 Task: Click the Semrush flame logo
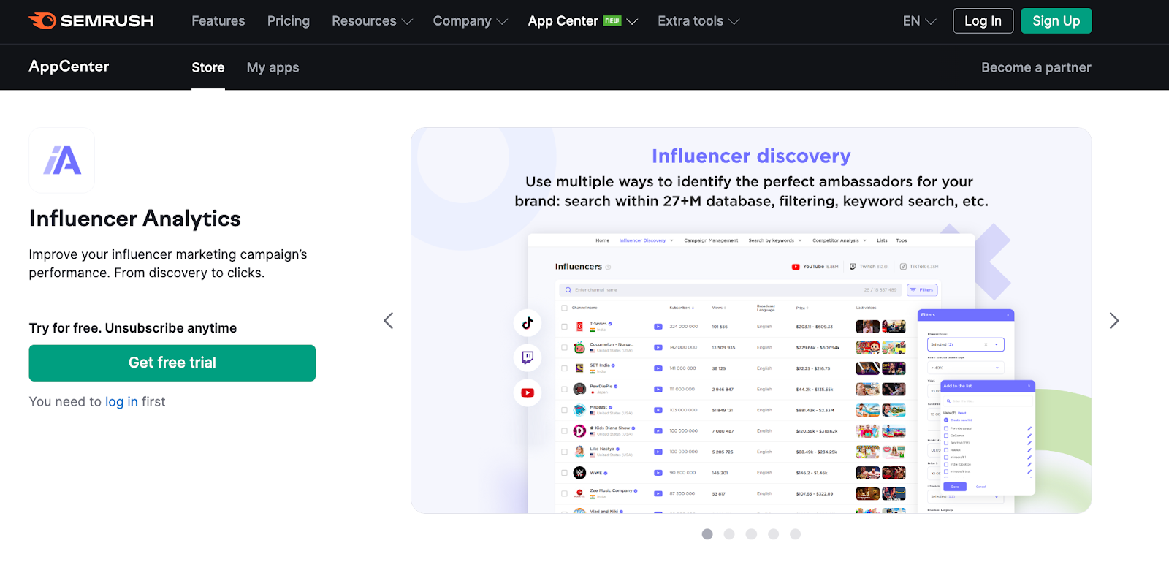42,20
